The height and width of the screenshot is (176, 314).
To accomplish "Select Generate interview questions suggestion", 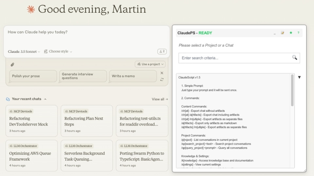I will 83,76.
